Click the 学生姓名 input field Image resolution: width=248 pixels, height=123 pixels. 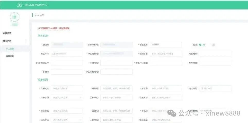(x=165, y=45)
